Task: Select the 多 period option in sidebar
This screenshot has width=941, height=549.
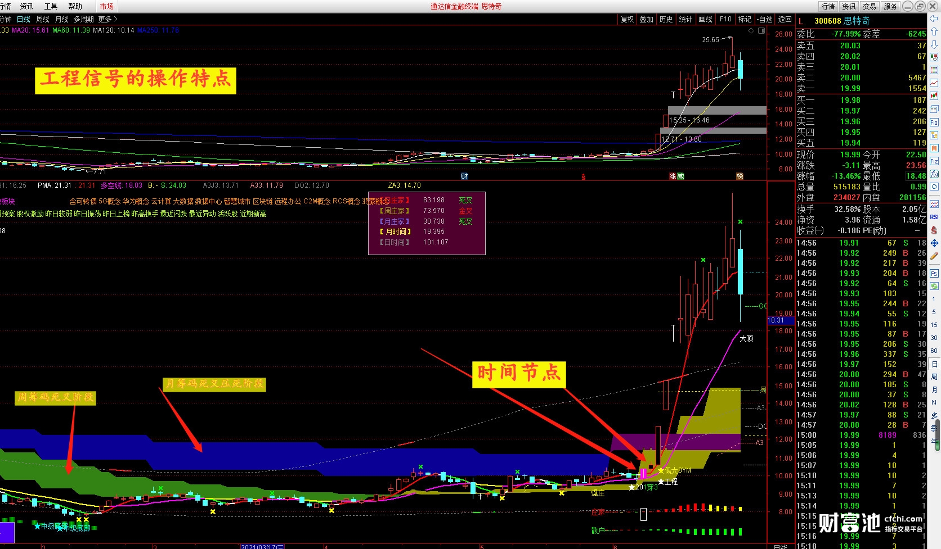Action: [x=934, y=416]
